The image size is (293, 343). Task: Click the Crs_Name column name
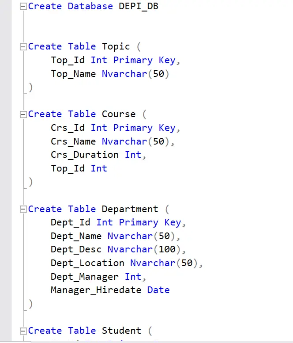(73, 141)
